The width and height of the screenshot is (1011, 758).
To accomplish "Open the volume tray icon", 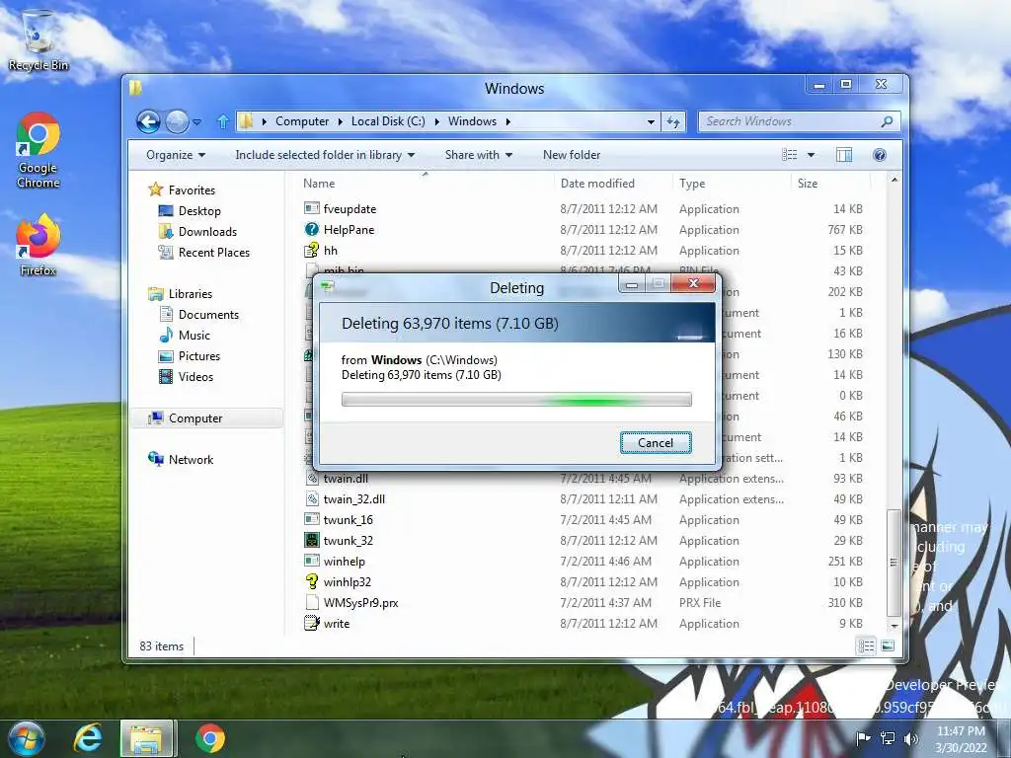I will click(x=911, y=738).
